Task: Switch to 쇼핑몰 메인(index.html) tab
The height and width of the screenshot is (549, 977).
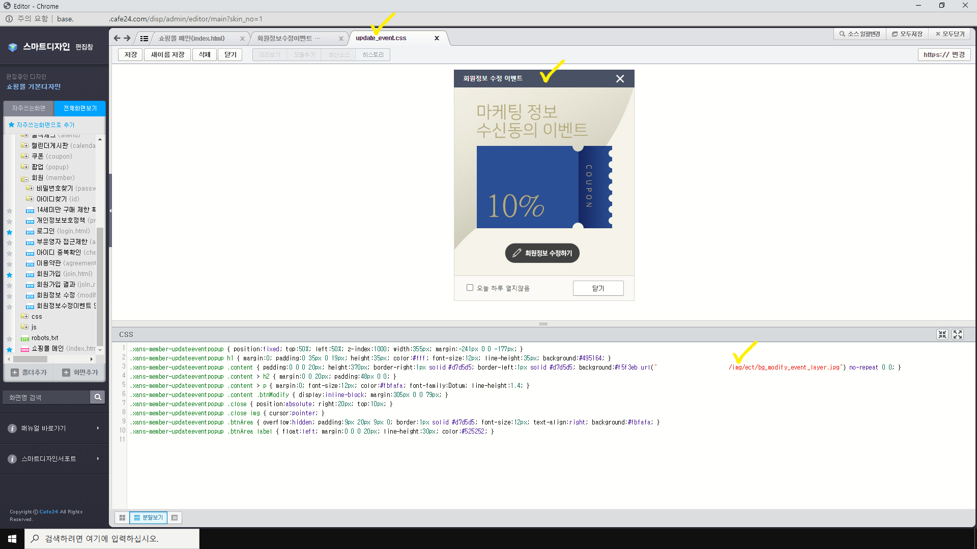Action: (x=191, y=39)
